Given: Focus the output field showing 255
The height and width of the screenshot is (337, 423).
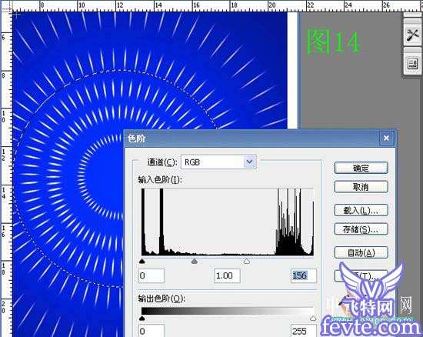Looking at the screenshot, I should click(304, 331).
